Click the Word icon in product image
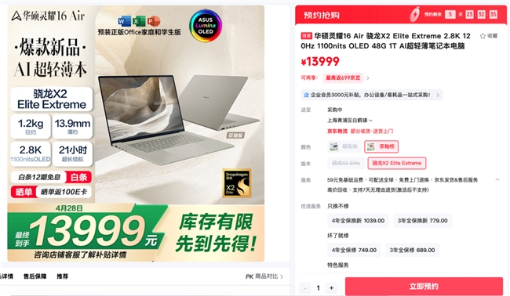Image resolution: width=510 pixels, height=296 pixels. [124, 21]
